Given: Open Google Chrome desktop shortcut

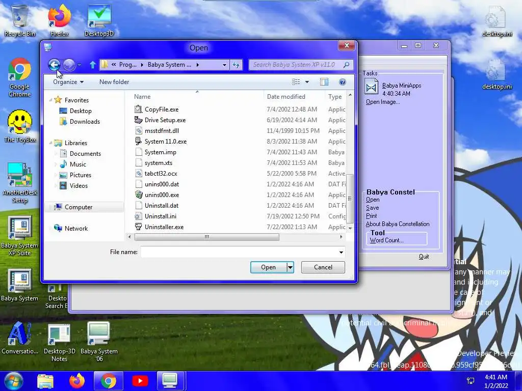Looking at the screenshot, I should coord(20,78).
